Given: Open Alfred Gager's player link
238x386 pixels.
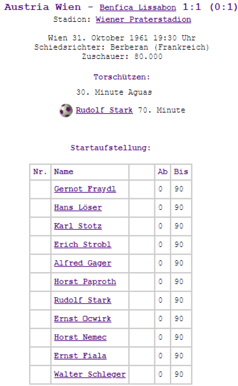Looking at the screenshot, I should (x=83, y=263).
